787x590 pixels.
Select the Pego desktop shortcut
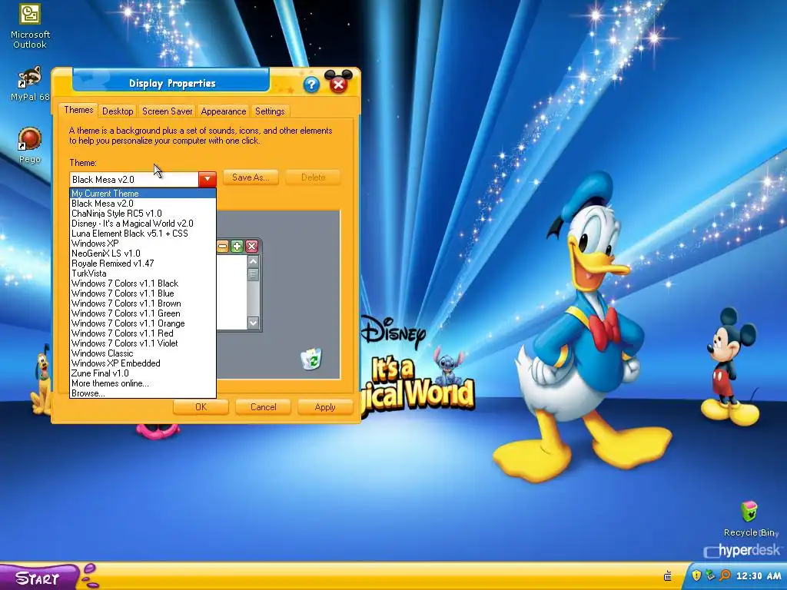pos(30,145)
